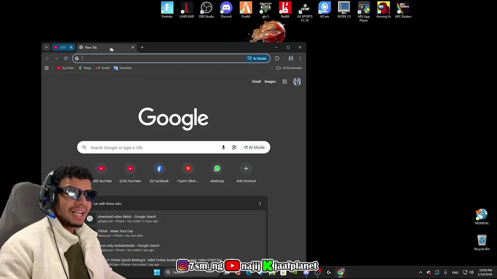Open EA SPORTS FC 26 icon
Screen dimensions: 497x279
coord(305,12)
